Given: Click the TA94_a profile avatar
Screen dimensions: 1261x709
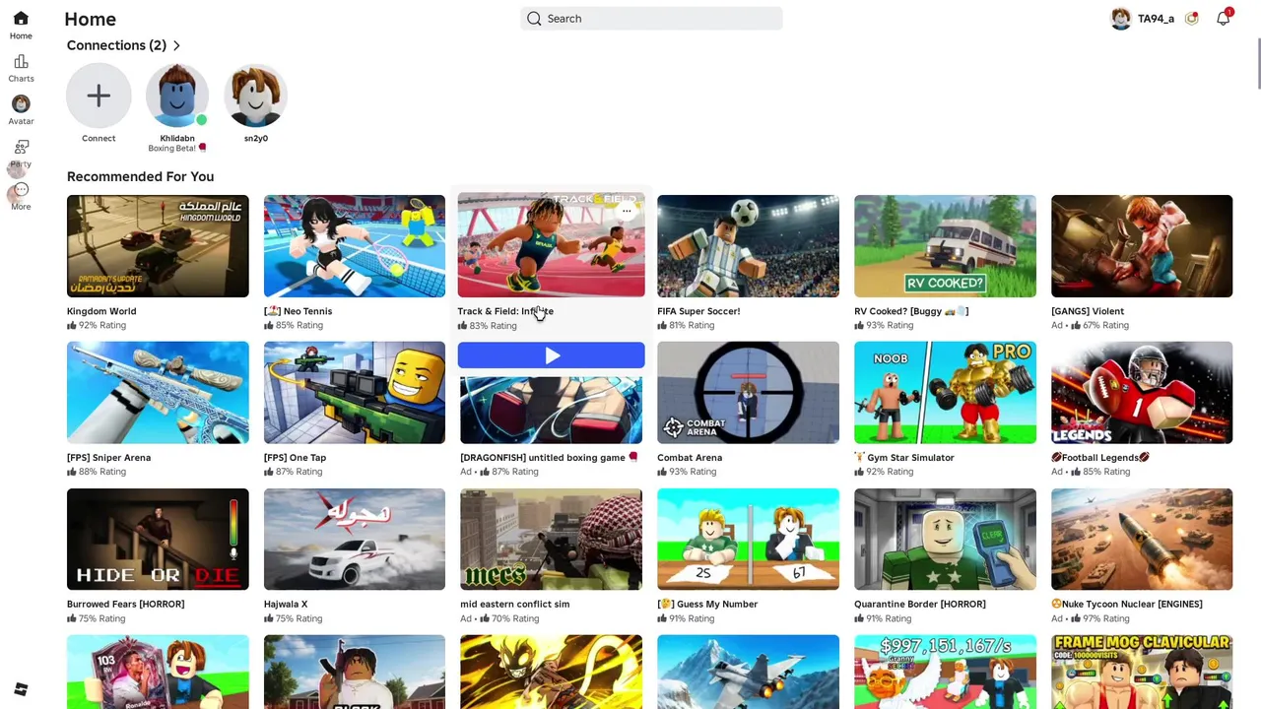Looking at the screenshot, I should [1120, 19].
